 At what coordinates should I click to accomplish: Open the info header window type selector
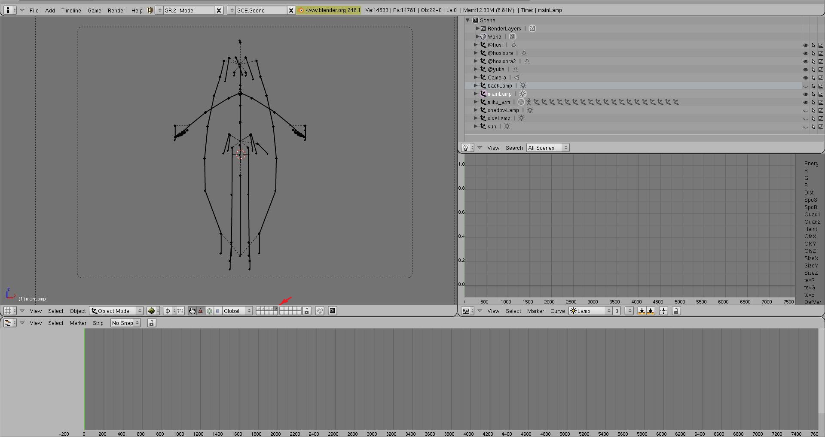[x=10, y=10]
